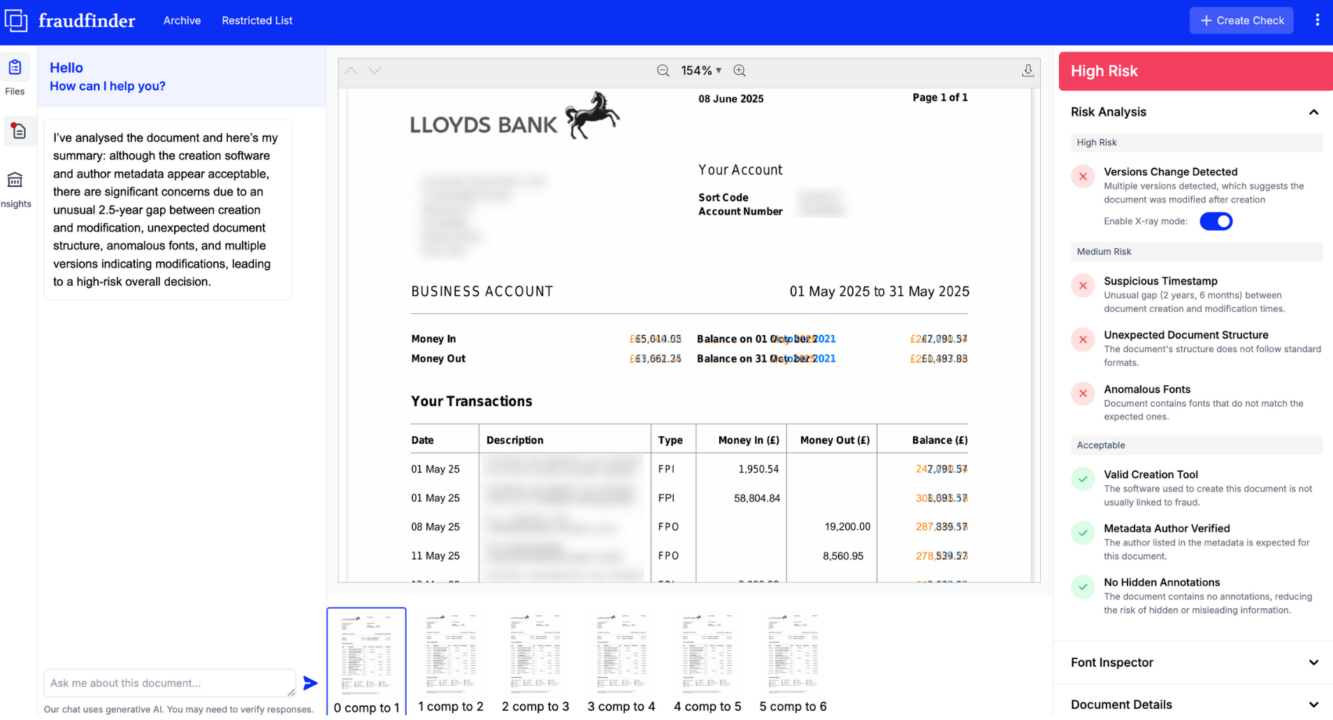Click the Suspicious Timestamp heading

[1160, 281]
